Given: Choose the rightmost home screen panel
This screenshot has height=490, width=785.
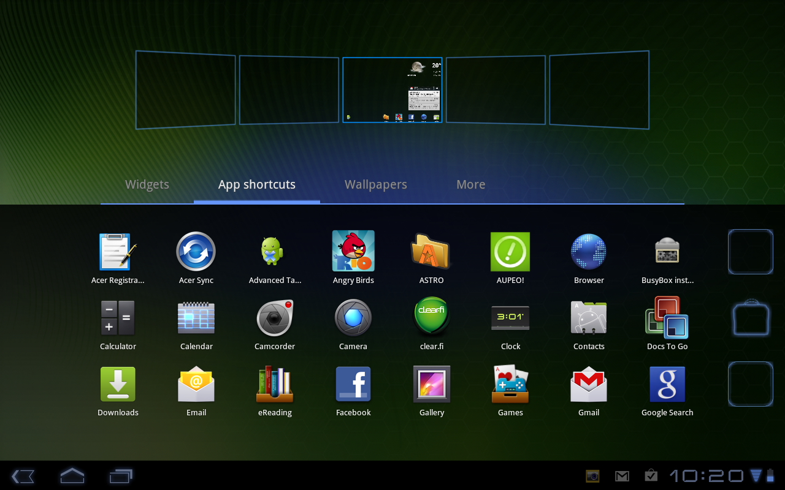Looking at the screenshot, I should (599, 90).
